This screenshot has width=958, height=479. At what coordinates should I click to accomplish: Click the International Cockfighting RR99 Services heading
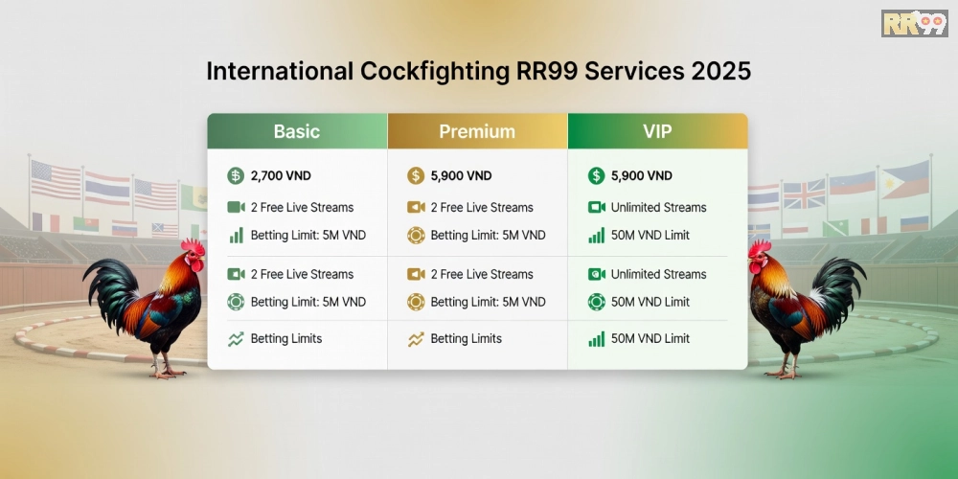[479, 73]
